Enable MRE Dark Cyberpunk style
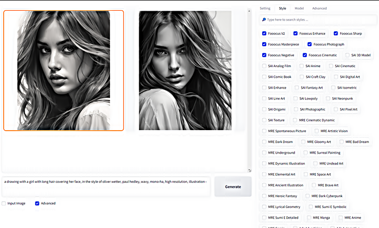379x228 pixels. [307, 196]
